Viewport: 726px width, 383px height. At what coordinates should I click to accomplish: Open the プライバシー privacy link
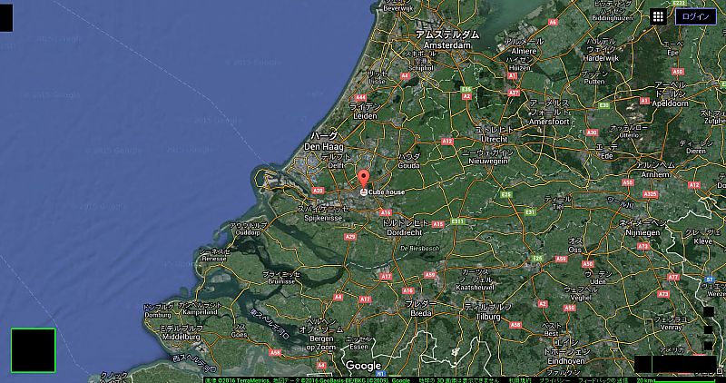point(553,380)
